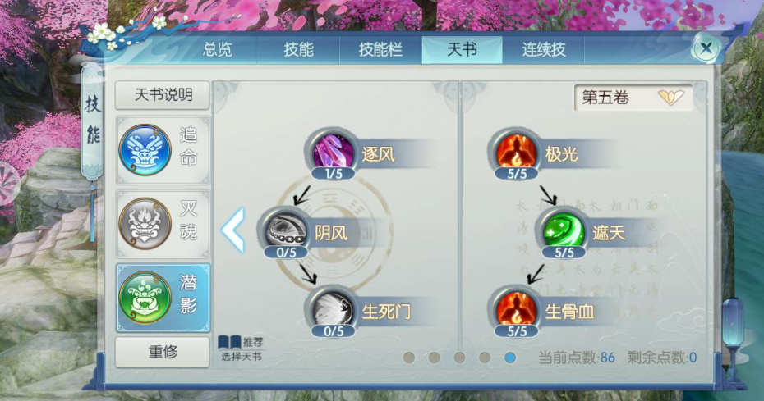
Task: Open the 连续技 tab
Action: click(x=544, y=49)
